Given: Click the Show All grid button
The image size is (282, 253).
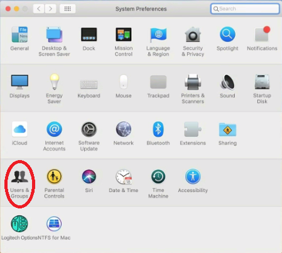Looking at the screenshot, I should (67, 9).
